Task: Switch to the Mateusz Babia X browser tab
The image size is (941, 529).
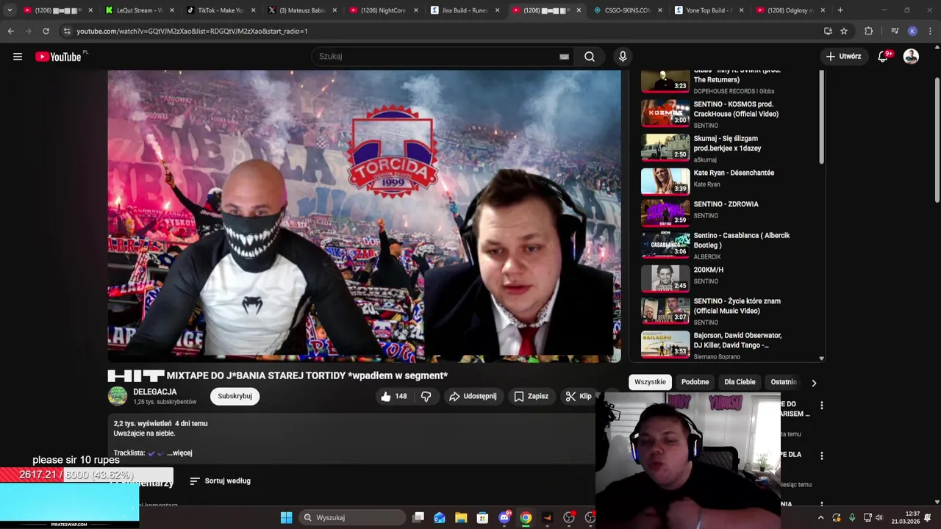Action: pyautogui.click(x=301, y=10)
